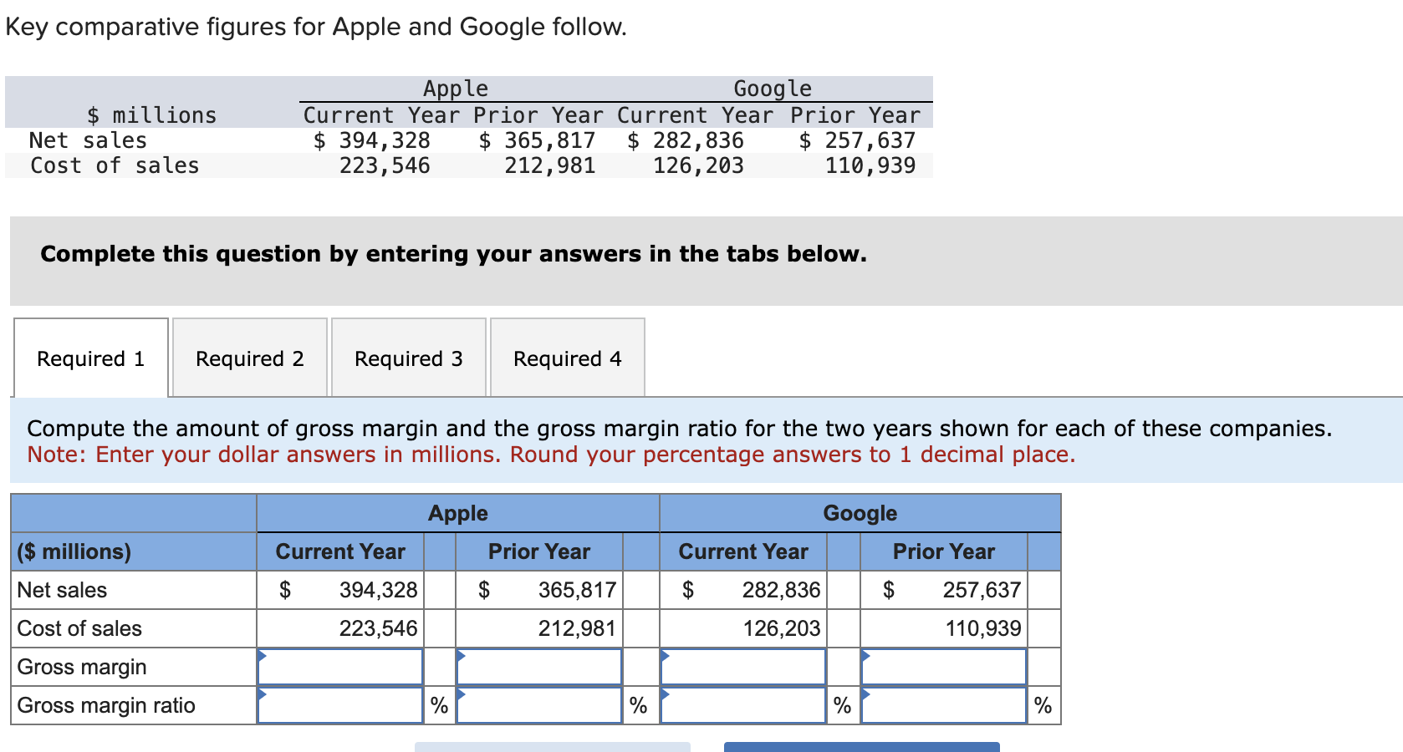Viewport: 1403px width, 752px height.
Task: Click Apple Prior Year gross margin ratio field
Action: point(539,704)
